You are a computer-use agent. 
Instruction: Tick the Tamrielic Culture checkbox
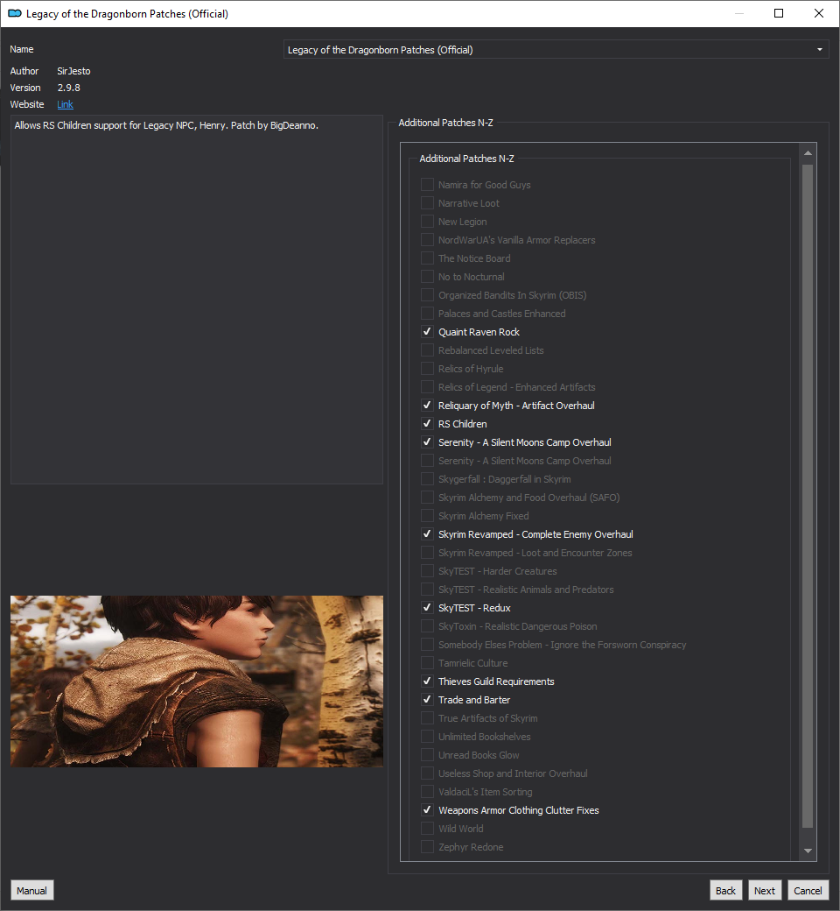coord(427,663)
